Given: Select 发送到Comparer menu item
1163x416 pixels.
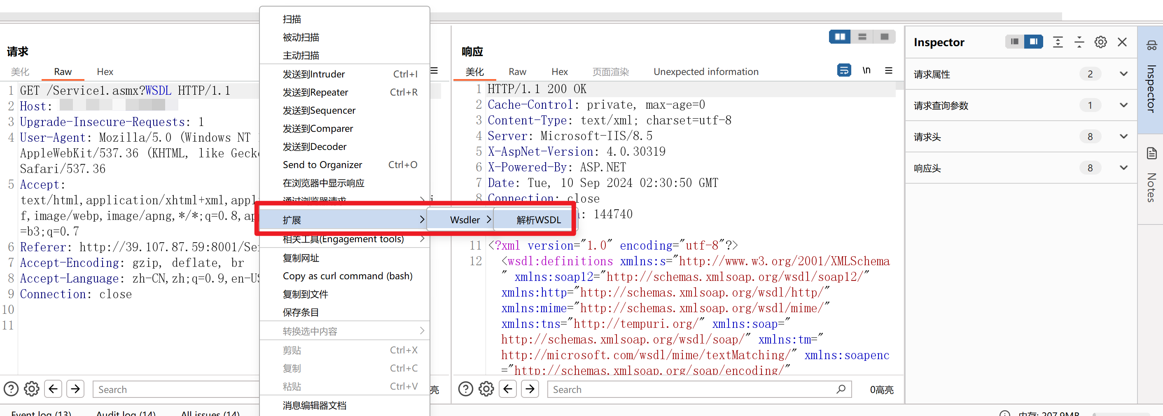Looking at the screenshot, I should pos(344,128).
